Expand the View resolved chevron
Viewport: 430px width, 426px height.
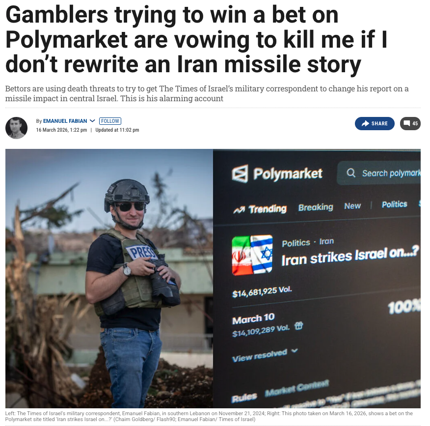click(294, 350)
